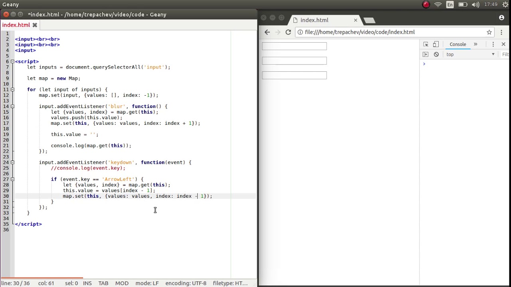Open a new browser tab
This screenshot has width=511, height=287.
pos(369,20)
